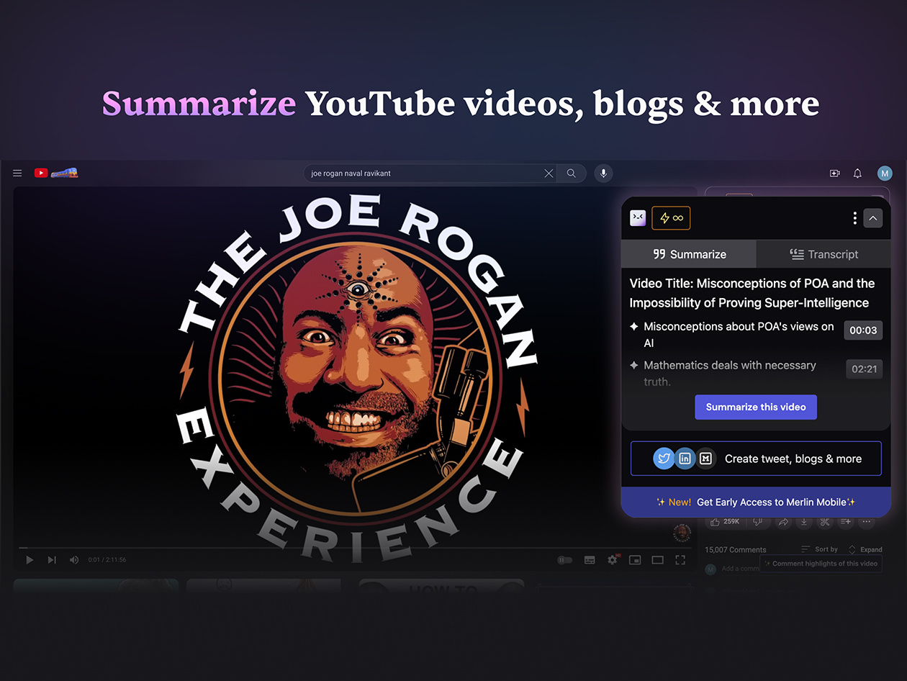Image resolution: width=907 pixels, height=681 pixels.
Task: Share the video with the arrow icon
Action: pyautogui.click(x=783, y=522)
